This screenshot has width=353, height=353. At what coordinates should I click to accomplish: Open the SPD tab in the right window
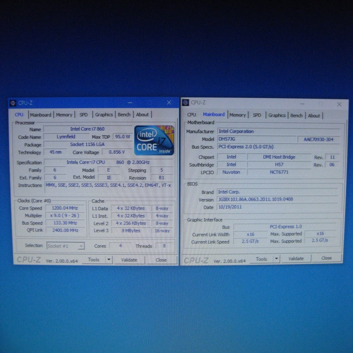pos(257,115)
